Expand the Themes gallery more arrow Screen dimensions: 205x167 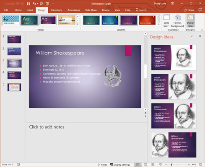pos(78,24)
